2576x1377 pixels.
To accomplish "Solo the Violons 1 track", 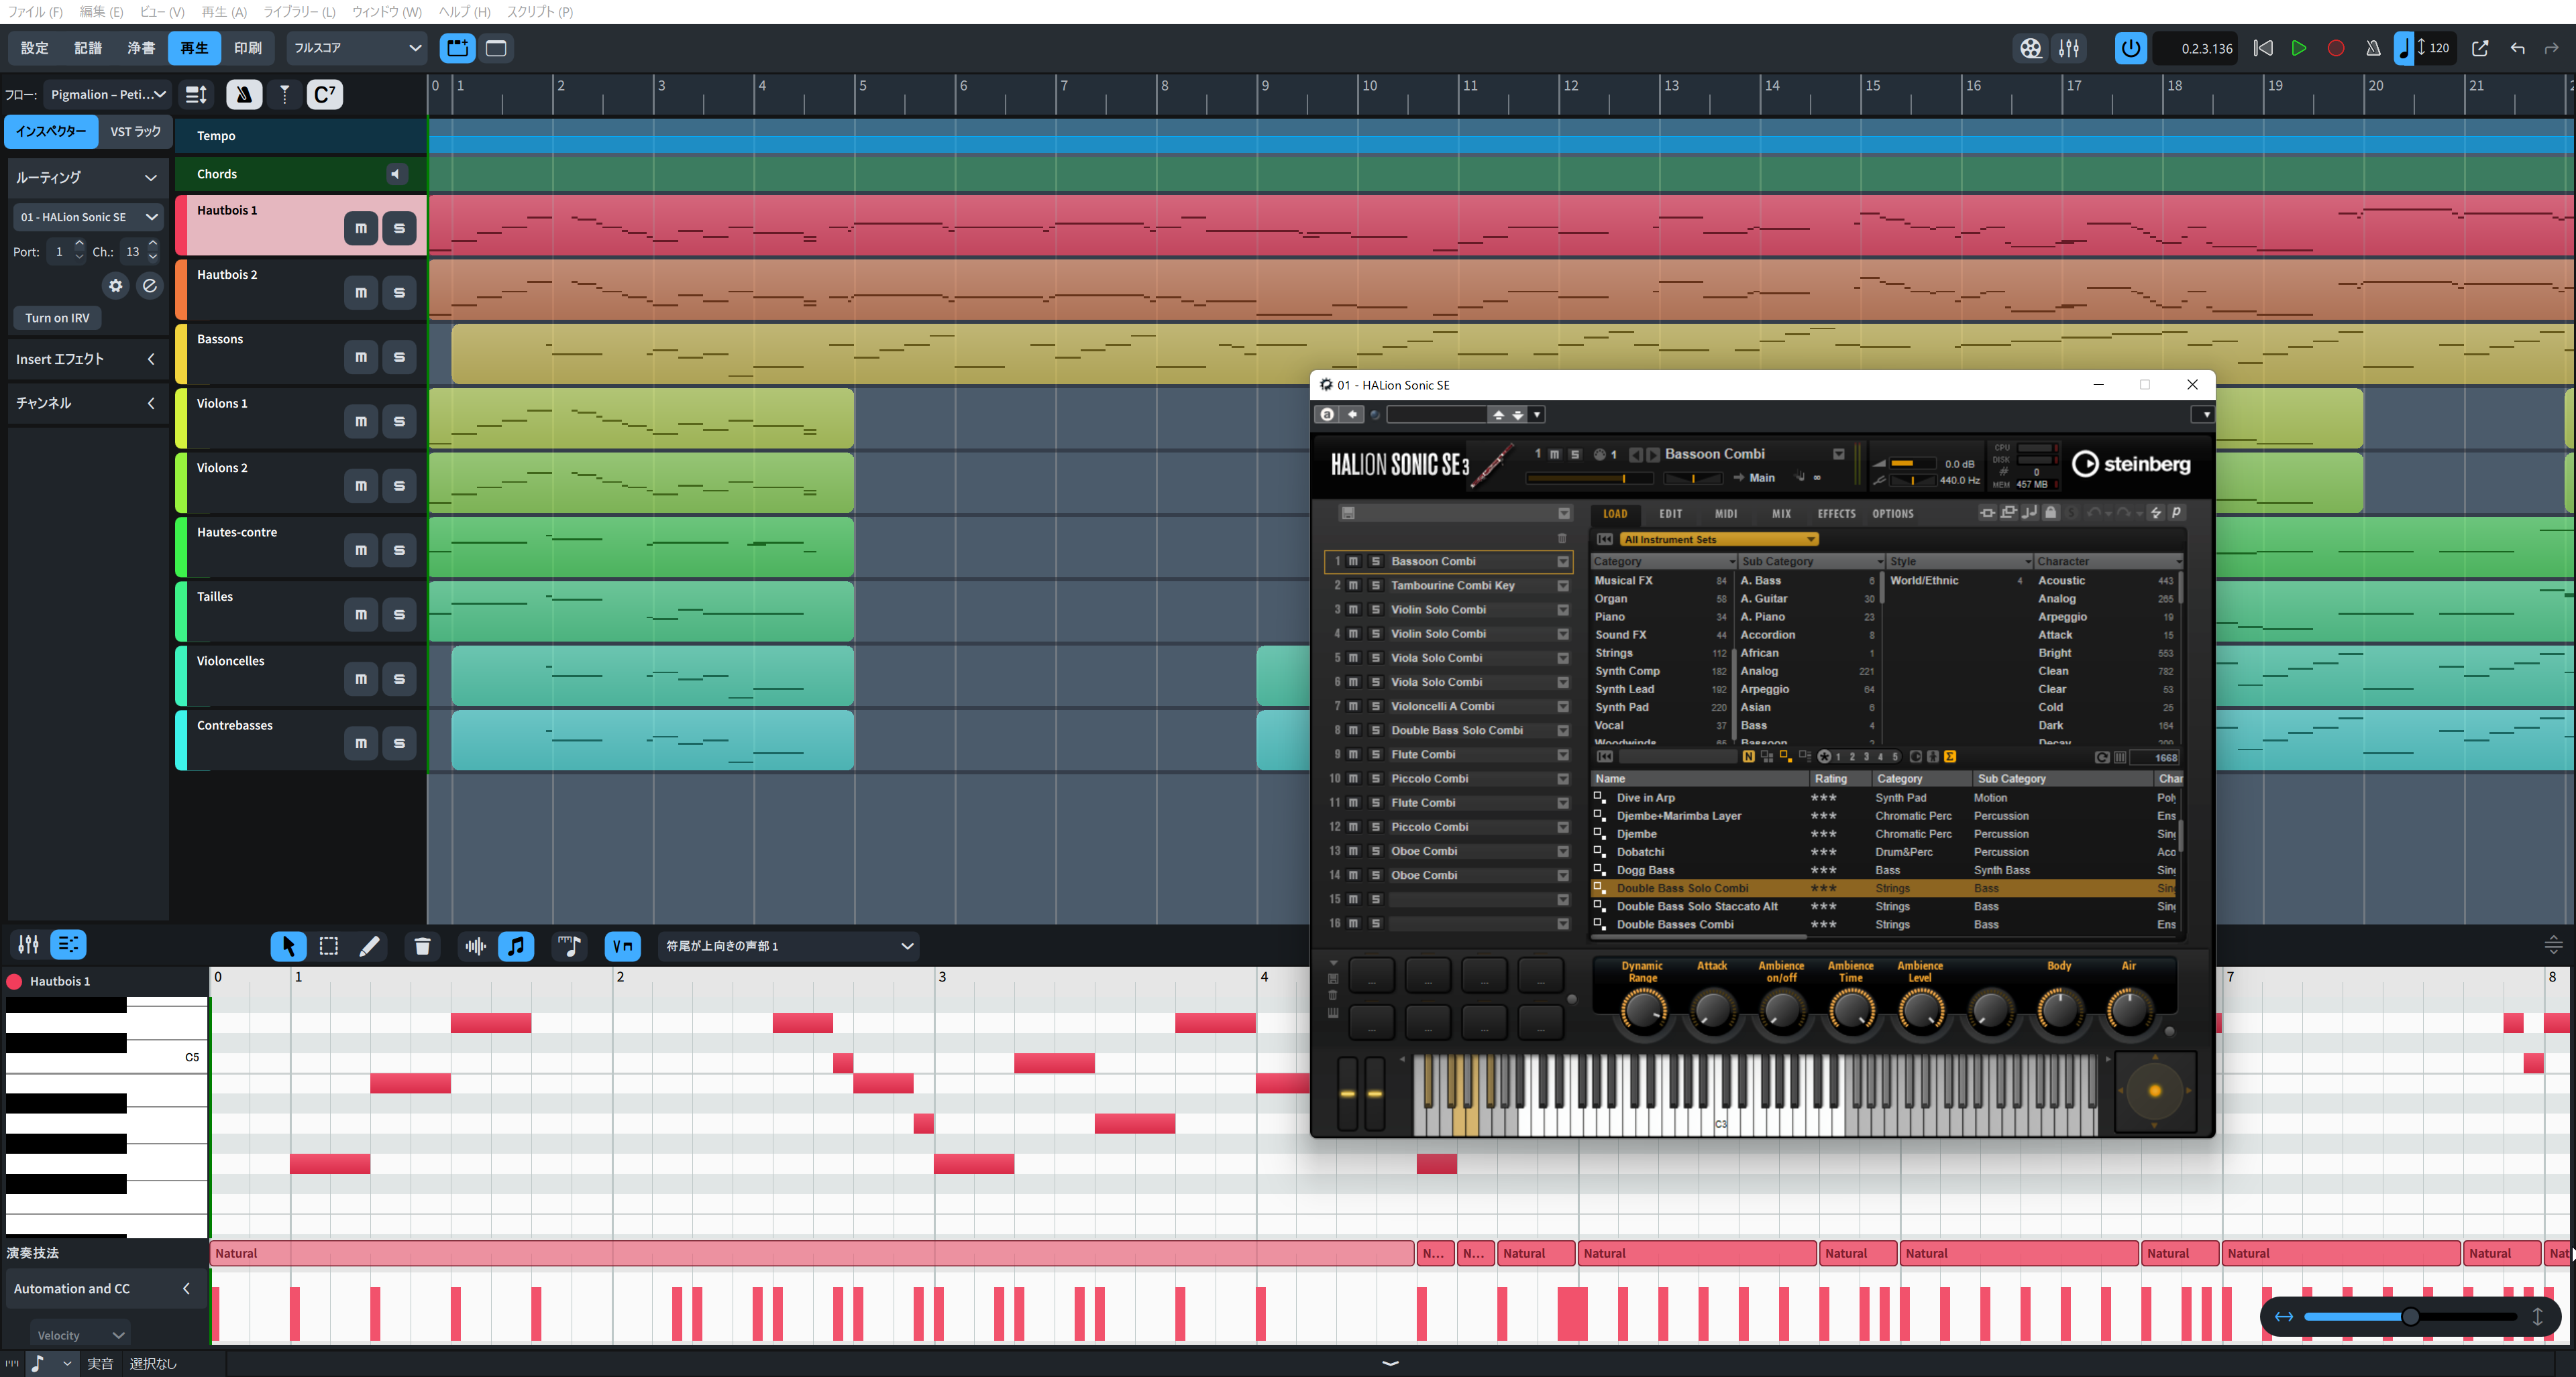I will [399, 421].
